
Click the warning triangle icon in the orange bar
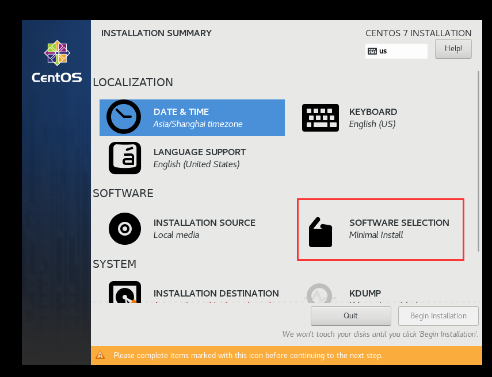pyautogui.click(x=100, y=355)
